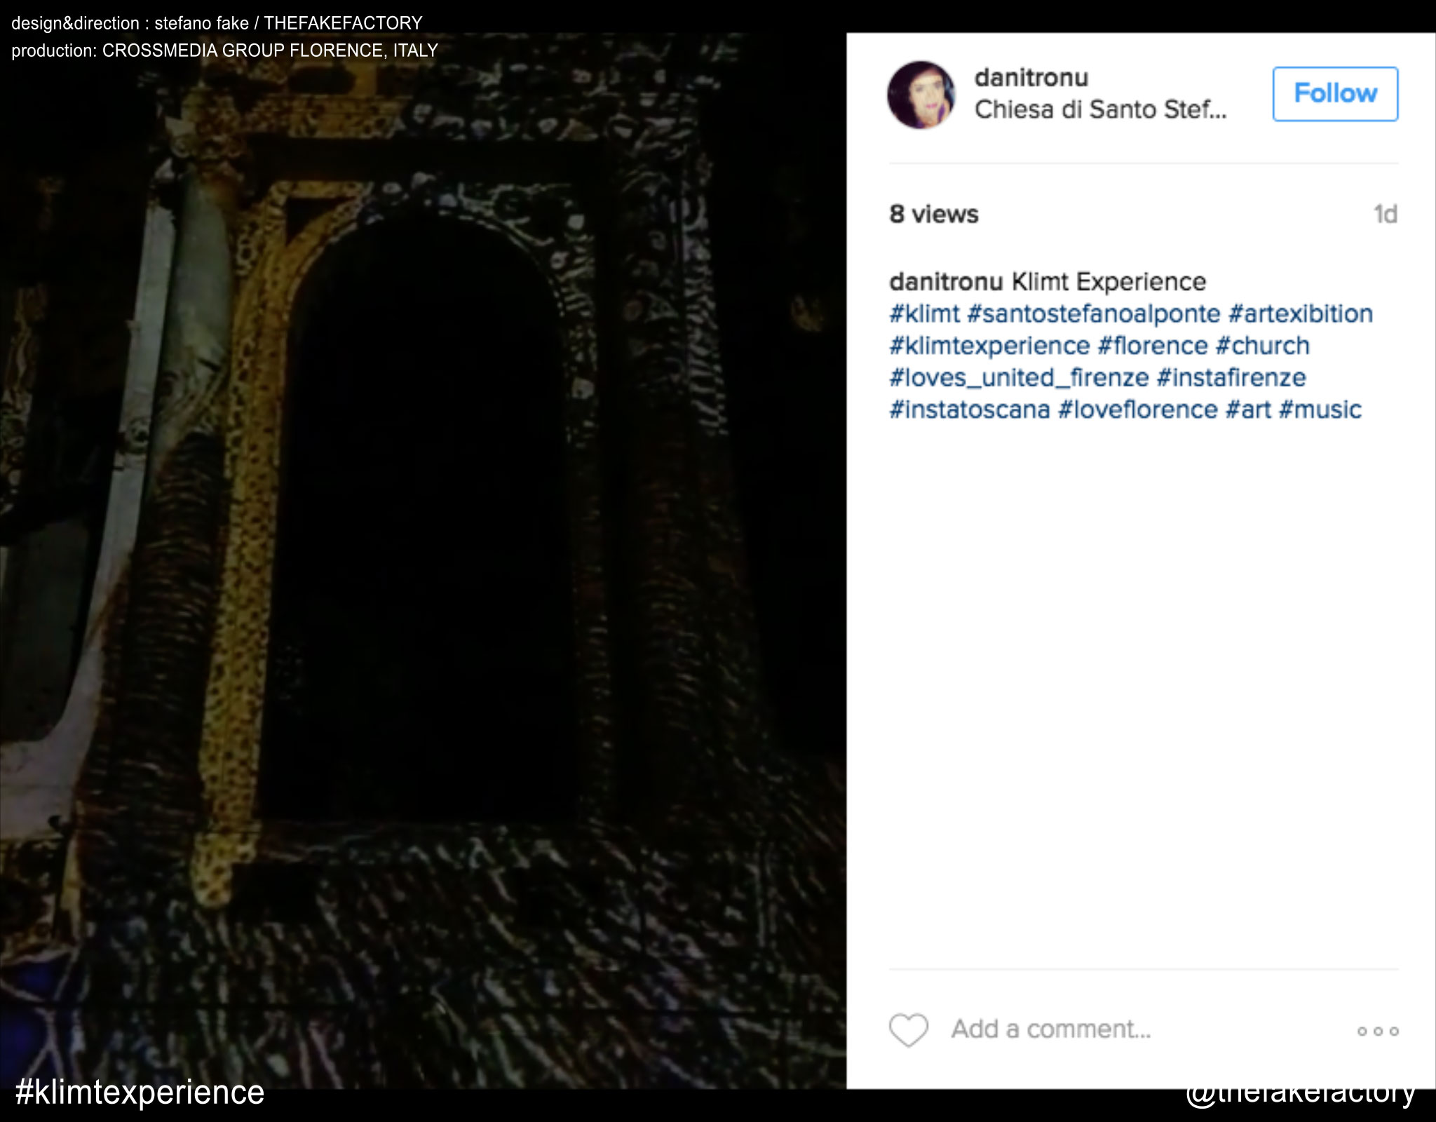Open the #loveflorence hashtag
The width and height of the screenshot is (1436, 1122).
1137,410
